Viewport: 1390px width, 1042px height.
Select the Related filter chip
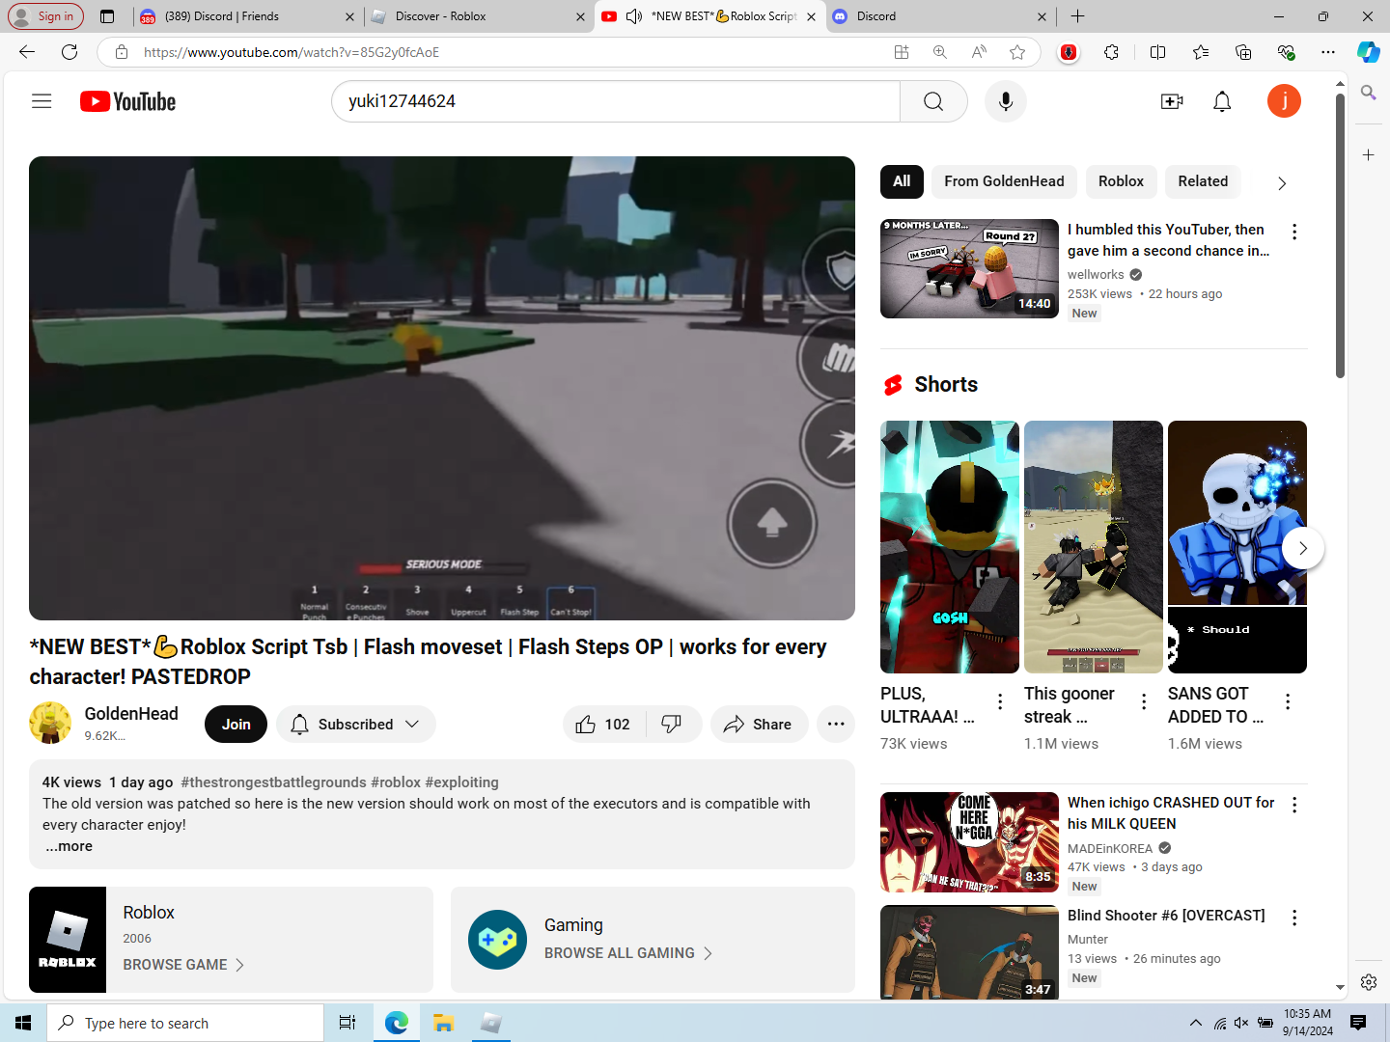coord(1203,181)
